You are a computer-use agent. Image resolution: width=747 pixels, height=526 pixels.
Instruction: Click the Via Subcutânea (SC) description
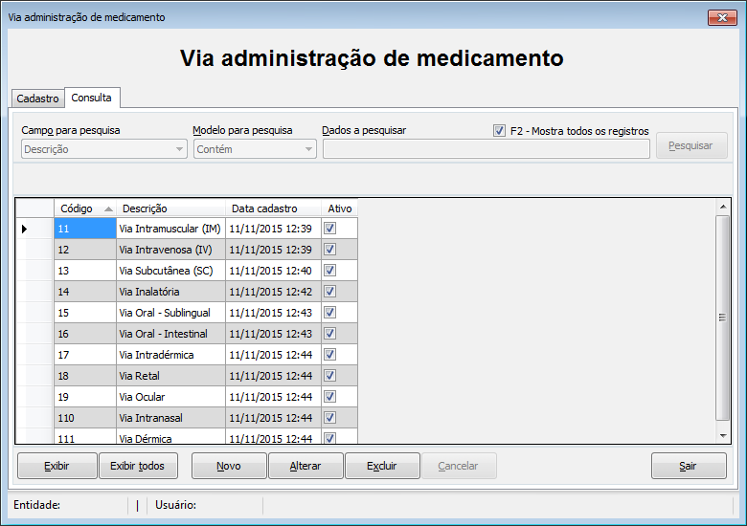click(x=170, y=270)
